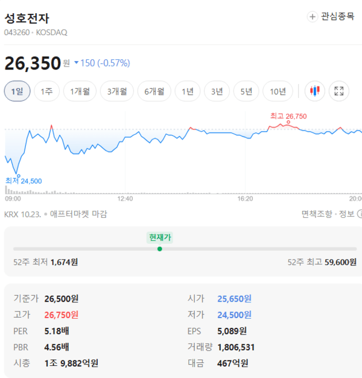Click the 기준가 26,500원 value

click(62, 299)
